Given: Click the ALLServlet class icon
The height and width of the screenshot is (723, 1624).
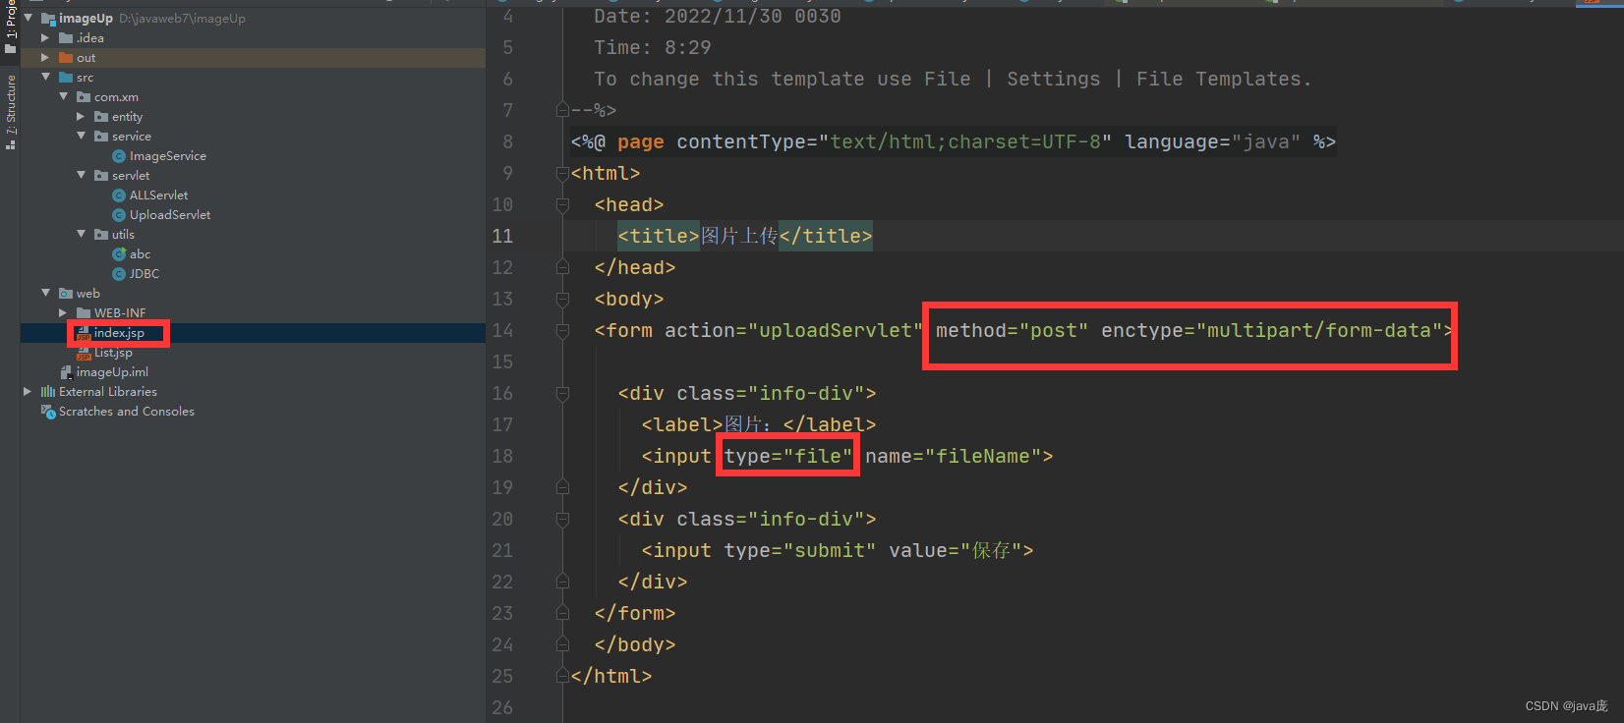Looking at the screenshot, I should (x=119, y=195).
